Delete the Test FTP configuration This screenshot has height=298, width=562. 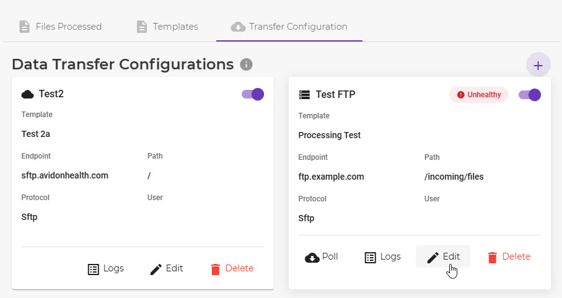click(509, 257)
